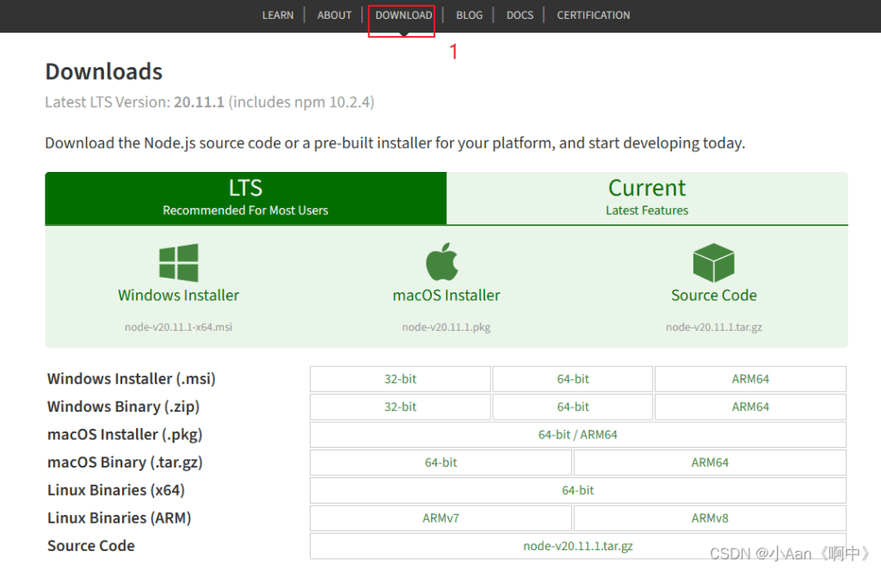Open the CERTIFICATION navigation link
The width and height of the screenshot is (881, 569).
(x=593, y=15)
